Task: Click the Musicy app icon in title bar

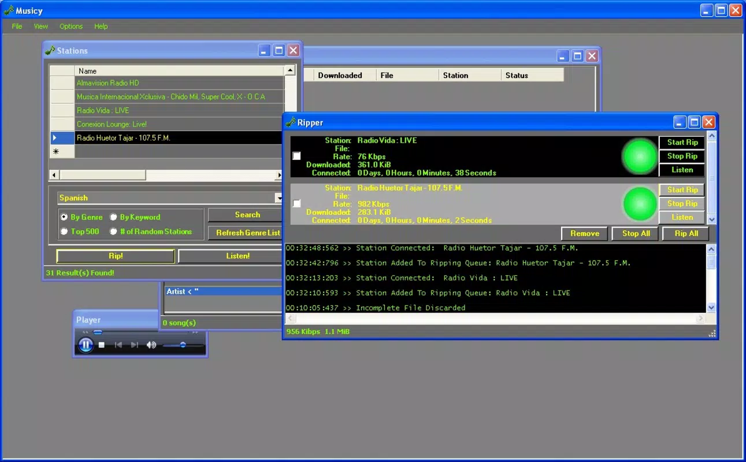Action: click(9, 10)
